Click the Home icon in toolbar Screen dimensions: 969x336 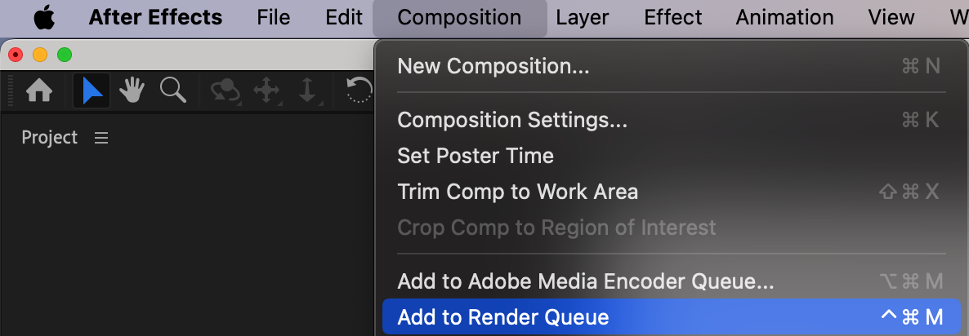pos(39,91)
